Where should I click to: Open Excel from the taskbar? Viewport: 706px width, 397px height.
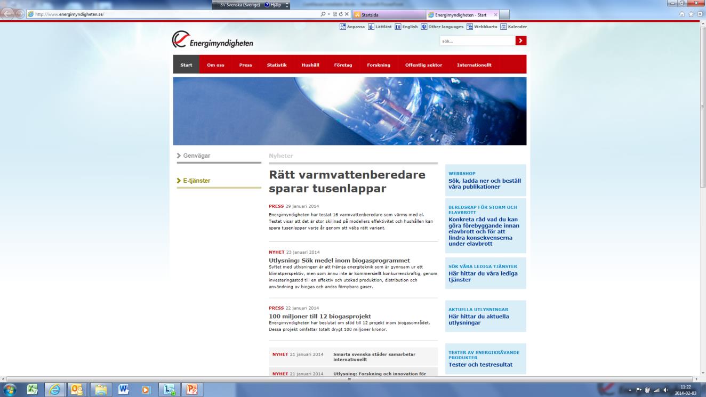pos(32,390)
